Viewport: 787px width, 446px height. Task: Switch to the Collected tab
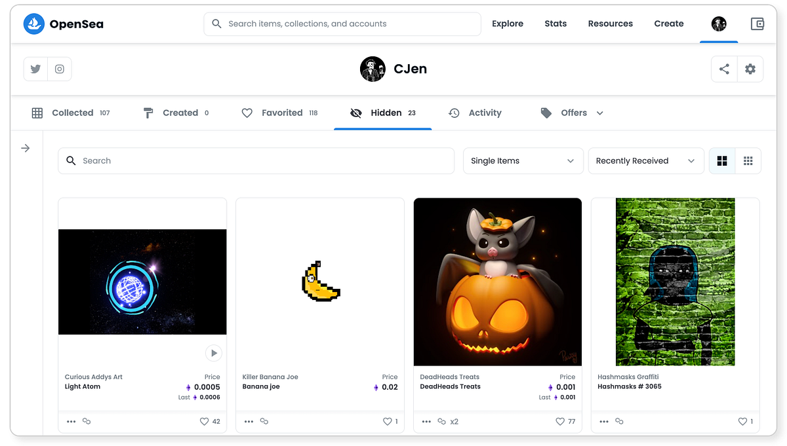coord(71,113)
